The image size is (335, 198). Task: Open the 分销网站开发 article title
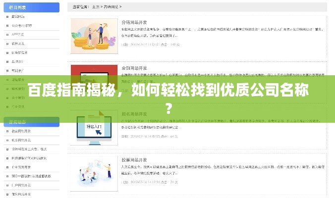[x=134, y=22]
